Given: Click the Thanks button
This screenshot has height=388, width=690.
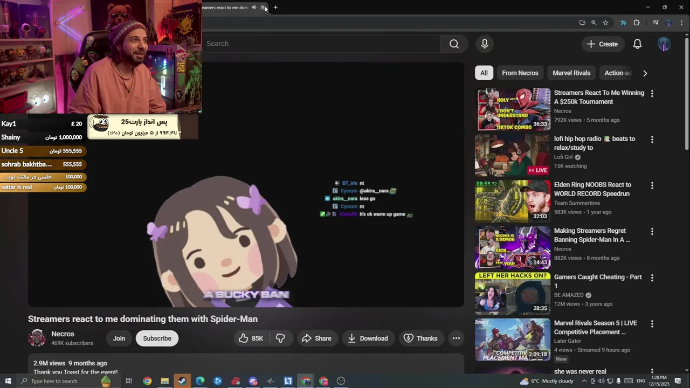Looking at the screenshot, I should [420, 338].
